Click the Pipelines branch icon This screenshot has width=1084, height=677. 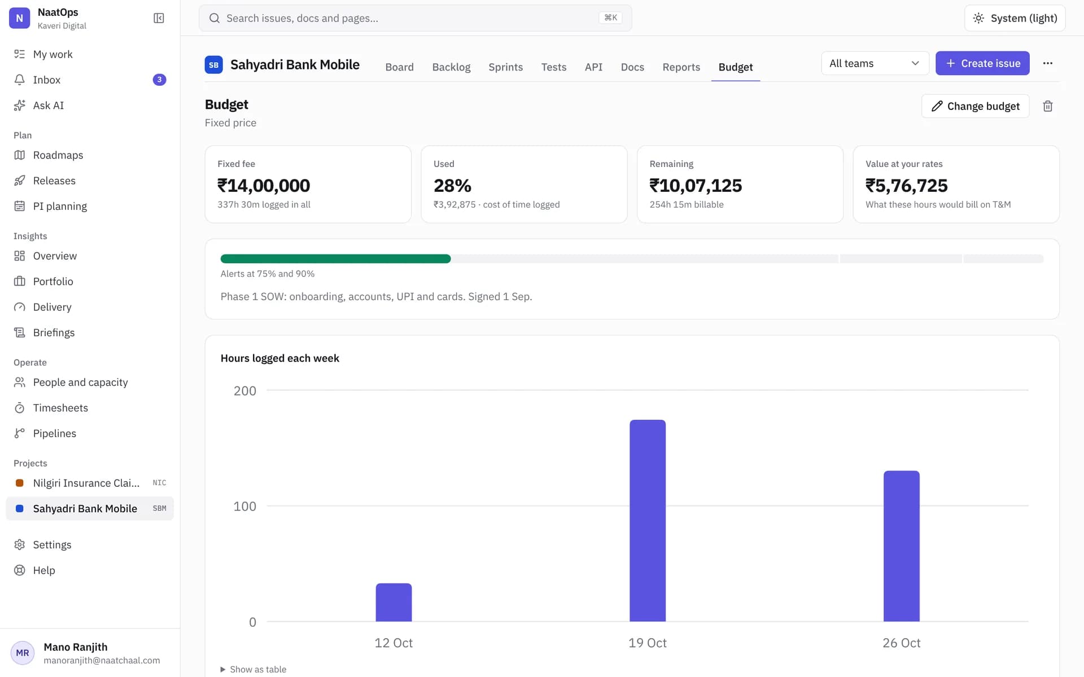coord(20,433)
